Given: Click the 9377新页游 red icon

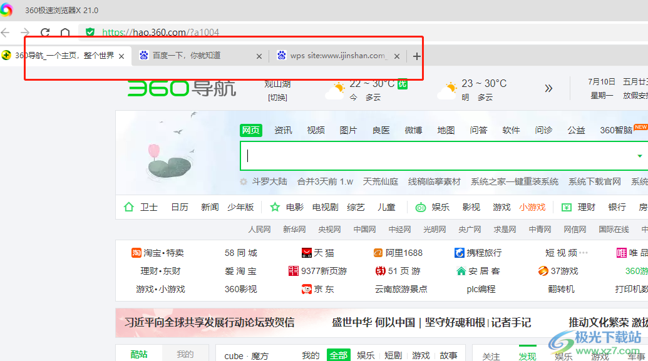Looking at the screenshot, I should pyautogui.click(x=294, y=271).
